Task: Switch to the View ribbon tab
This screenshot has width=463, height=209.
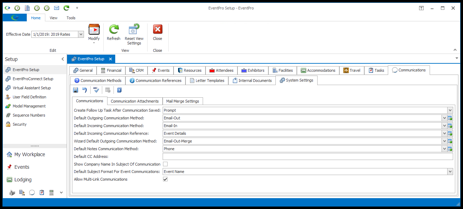Action: [x=53, y=18]
